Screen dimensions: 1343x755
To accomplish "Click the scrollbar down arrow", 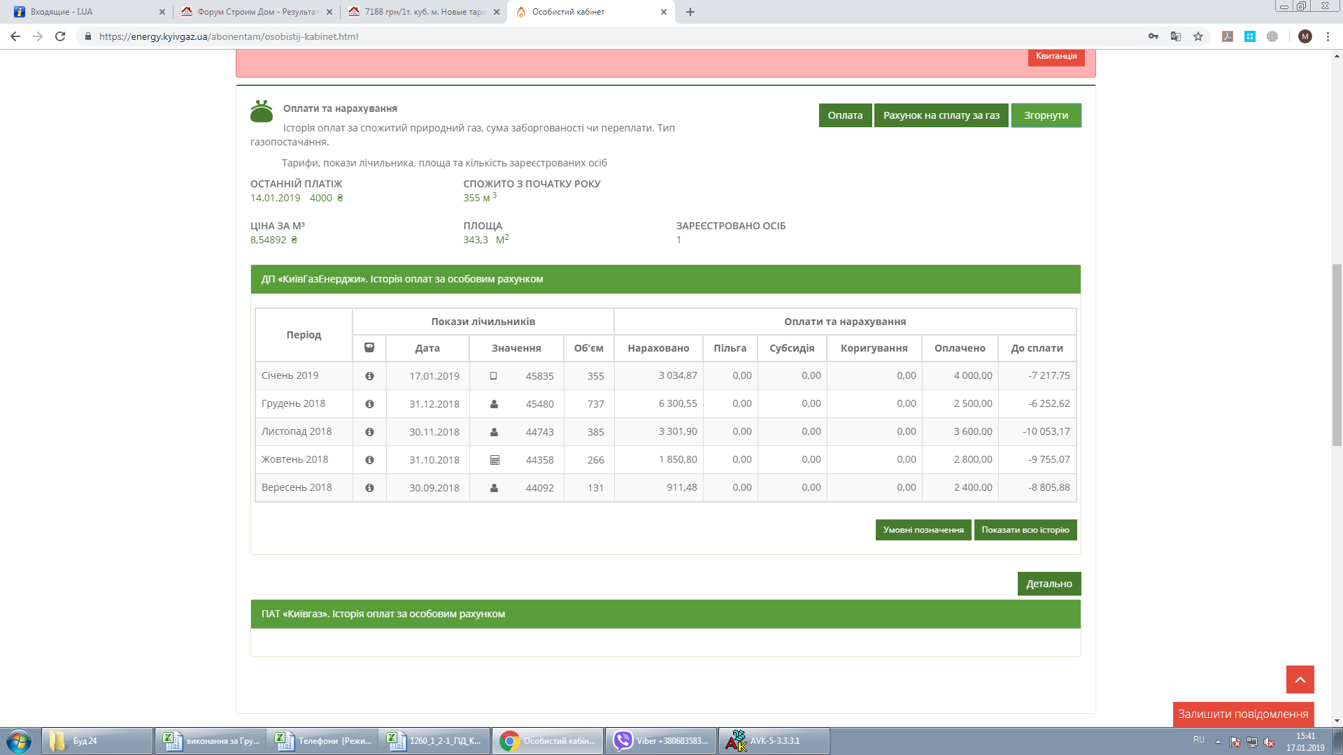I will click(x=1337, y=721).
